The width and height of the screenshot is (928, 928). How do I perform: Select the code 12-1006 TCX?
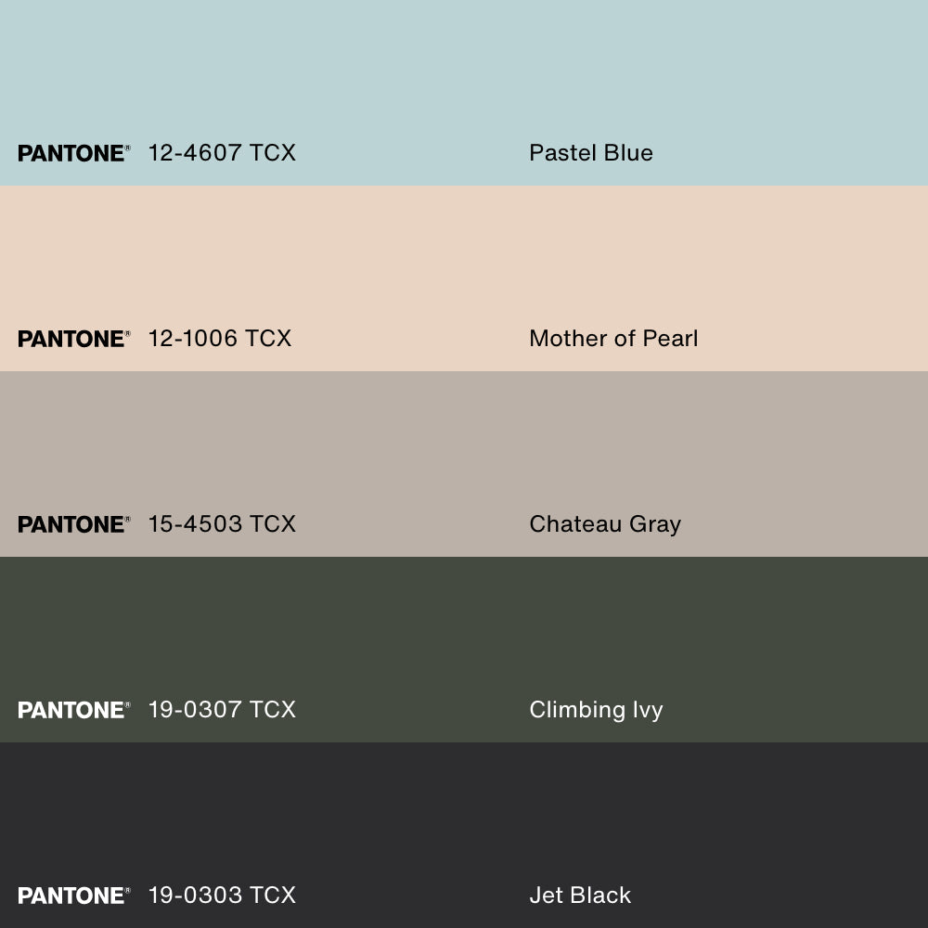tap(220, 339)
